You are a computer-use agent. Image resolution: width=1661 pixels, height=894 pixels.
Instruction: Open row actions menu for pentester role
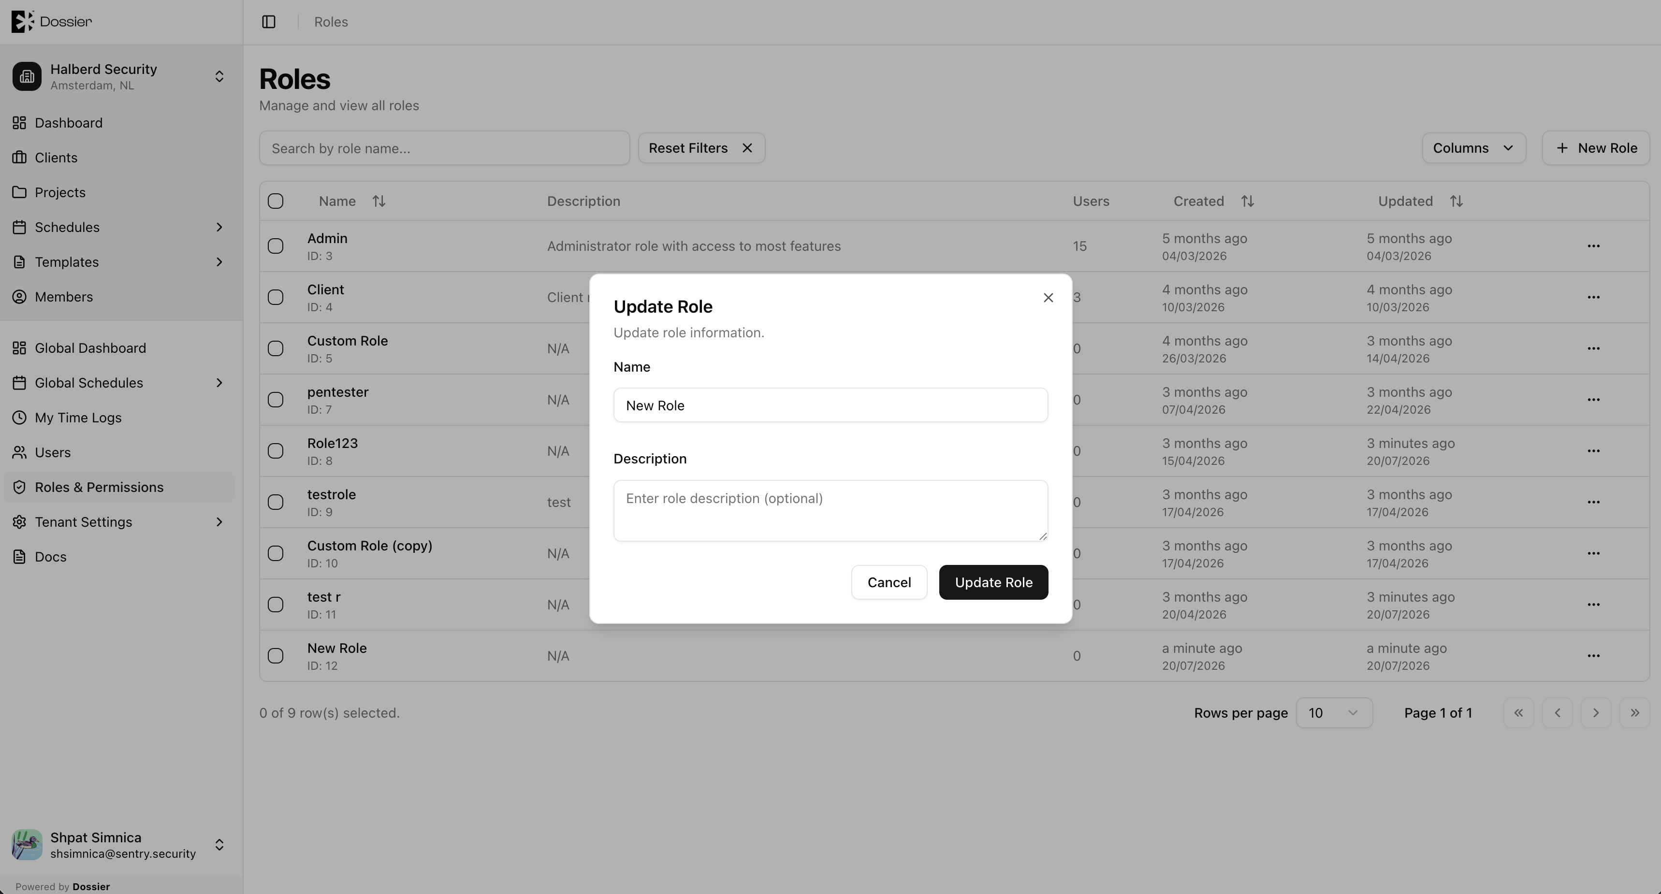[1593, 400]
